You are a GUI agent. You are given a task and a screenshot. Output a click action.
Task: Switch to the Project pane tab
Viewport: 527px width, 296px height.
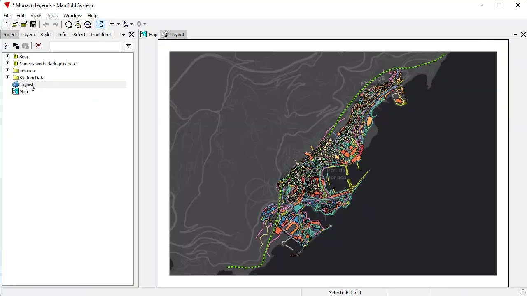coord(9,35)
